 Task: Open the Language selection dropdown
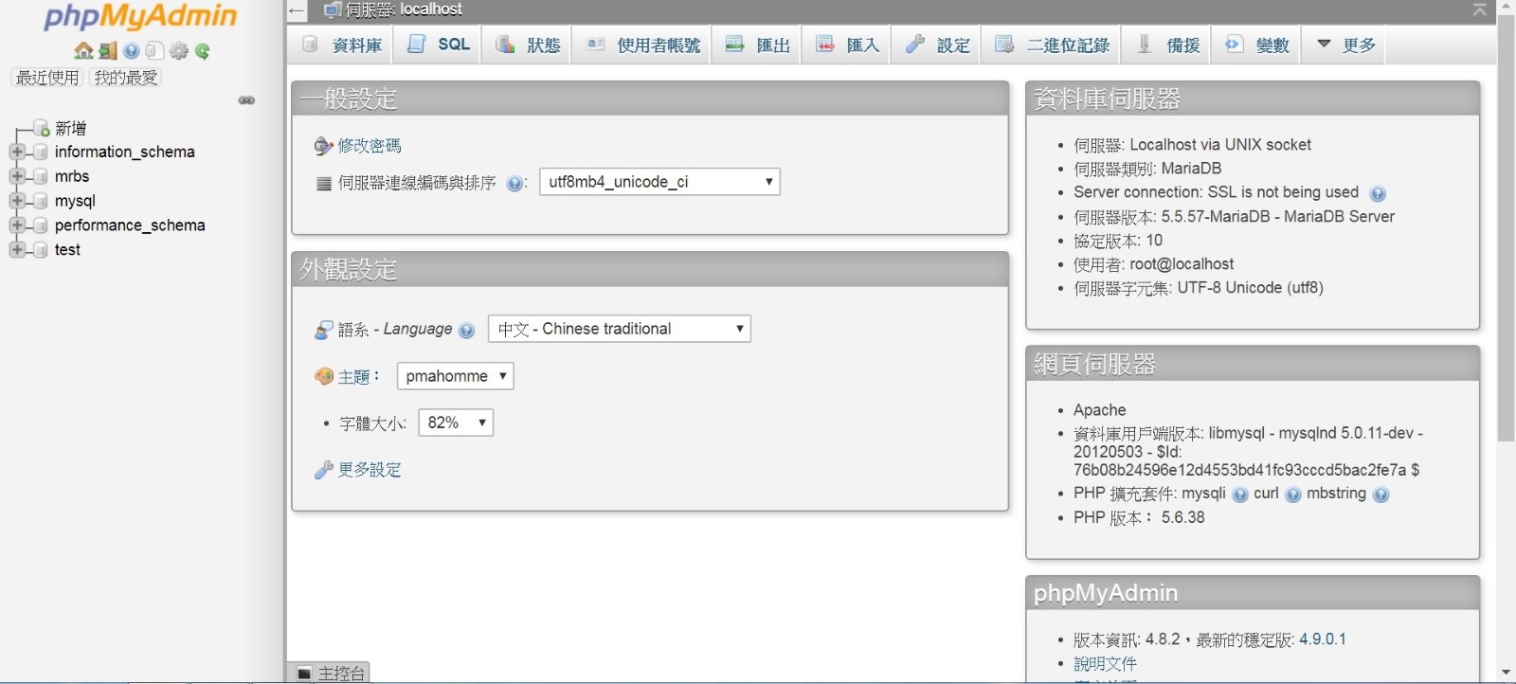[620, 329]
